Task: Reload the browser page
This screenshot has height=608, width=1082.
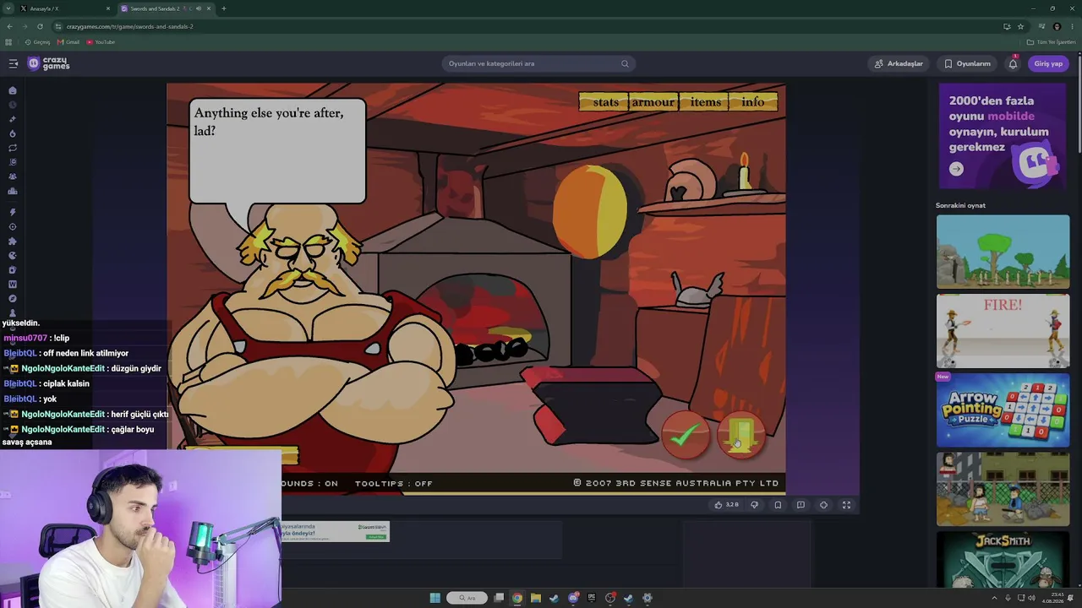Action: pyautogui.click(x=40, y=26)
